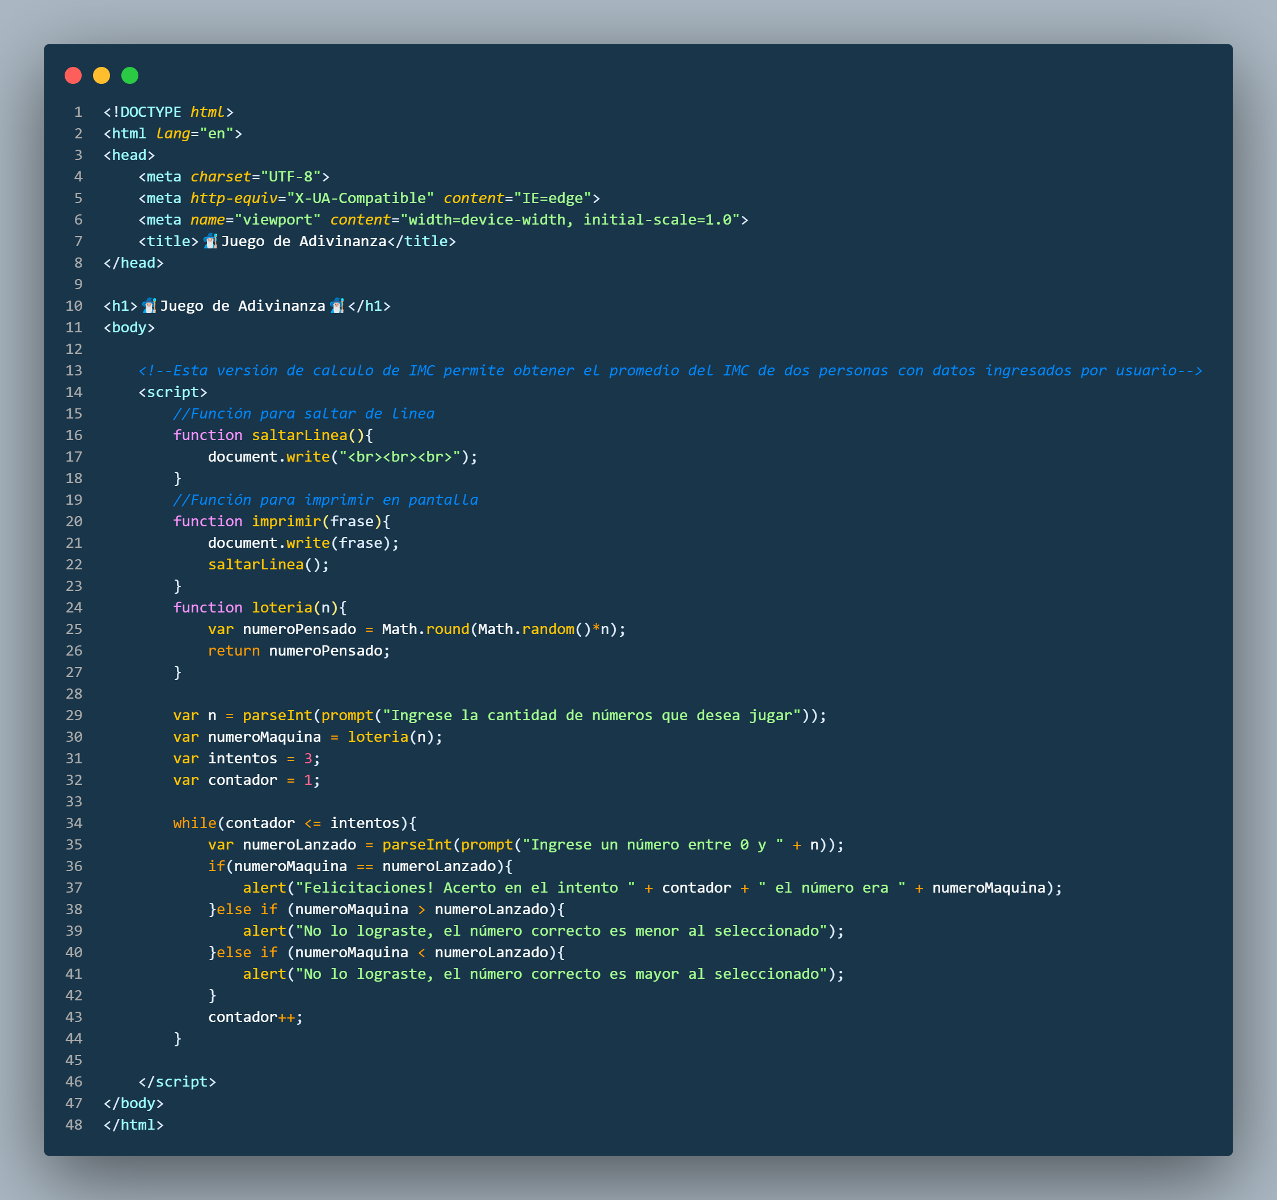Click the opening <script> tag
The width and height of the screenshot is (1277, 1200).
173,392
